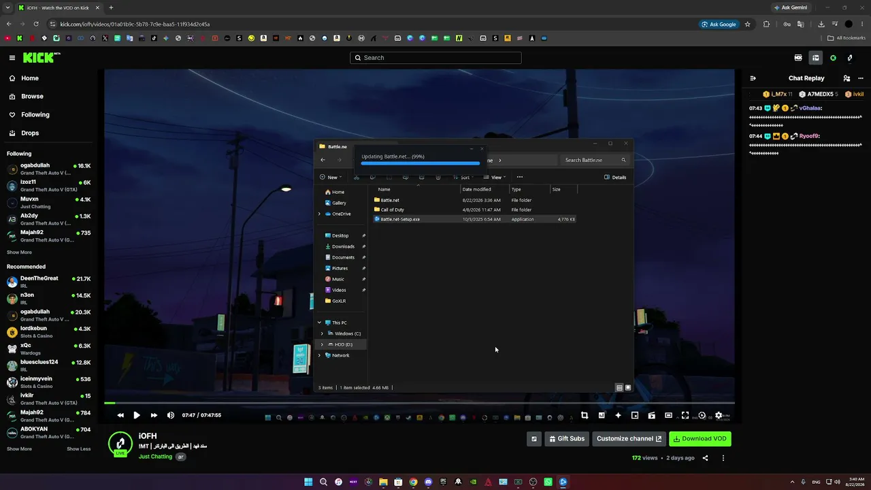Bookmark this page with the star icon

tap(748, 24)
